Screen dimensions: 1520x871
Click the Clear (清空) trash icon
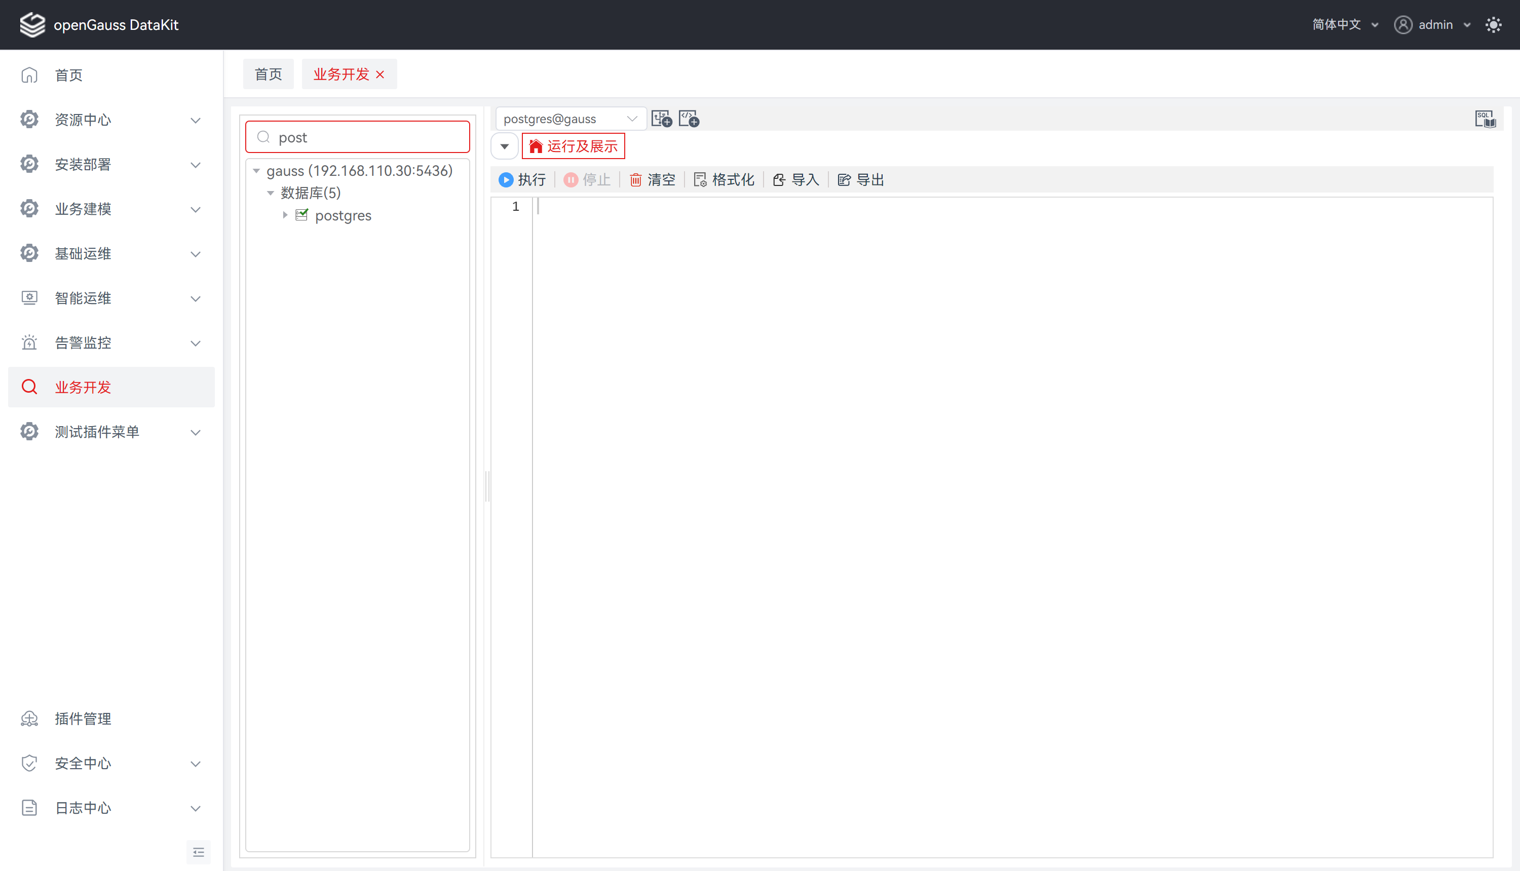point(635,179)
